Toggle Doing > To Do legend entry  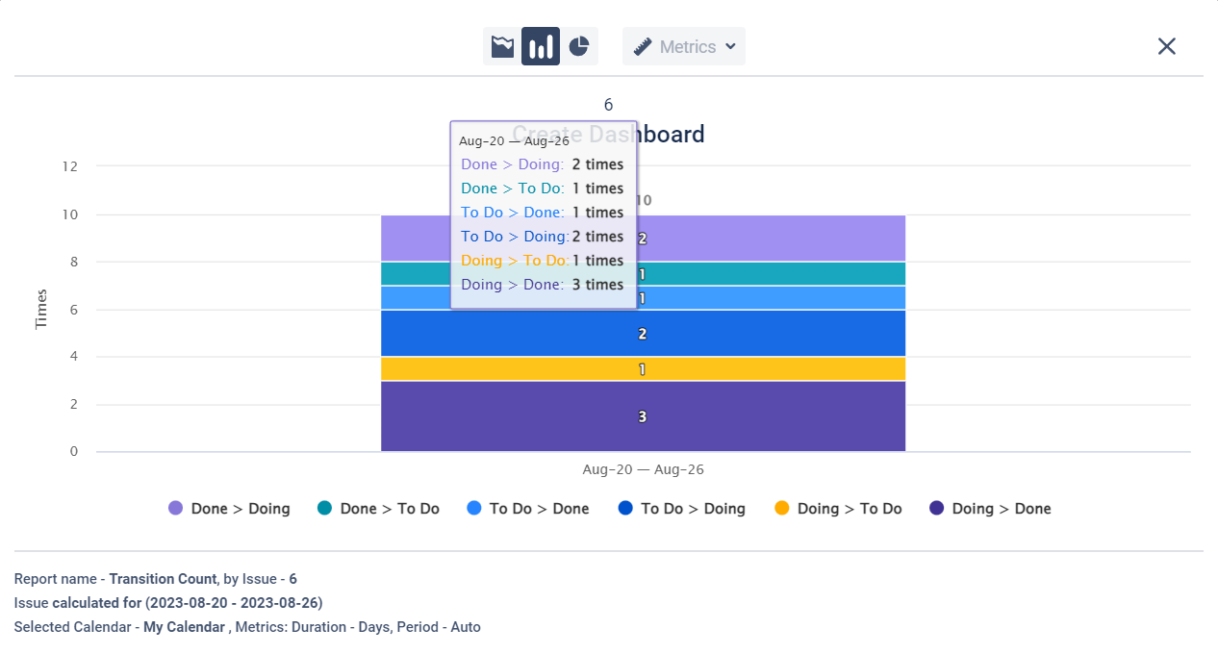pyautogui.click(x=838, y=509)
